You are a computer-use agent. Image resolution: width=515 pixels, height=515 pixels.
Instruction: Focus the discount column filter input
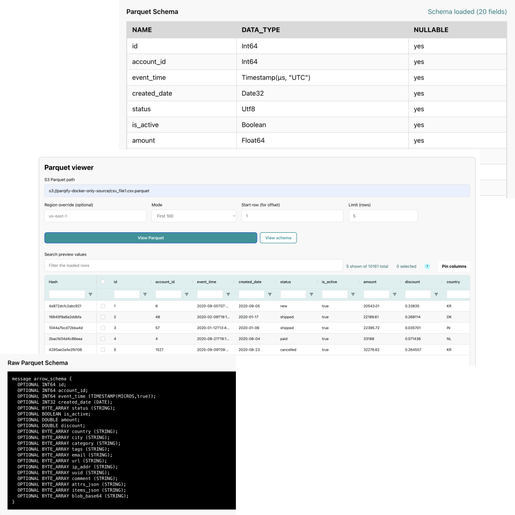418,294
